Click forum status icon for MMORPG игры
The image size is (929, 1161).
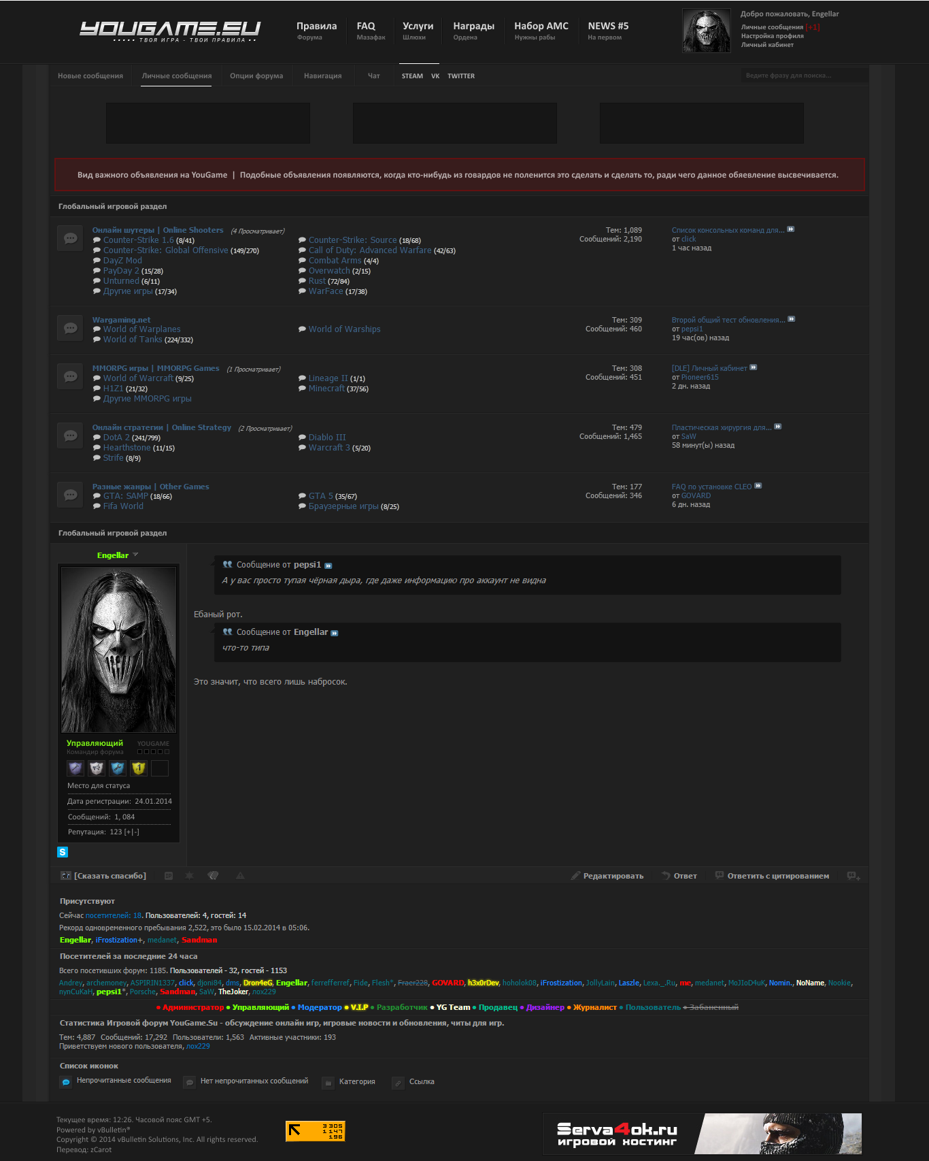70,376
